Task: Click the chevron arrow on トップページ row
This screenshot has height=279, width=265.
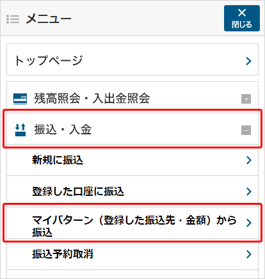Action: pos(248,61)
